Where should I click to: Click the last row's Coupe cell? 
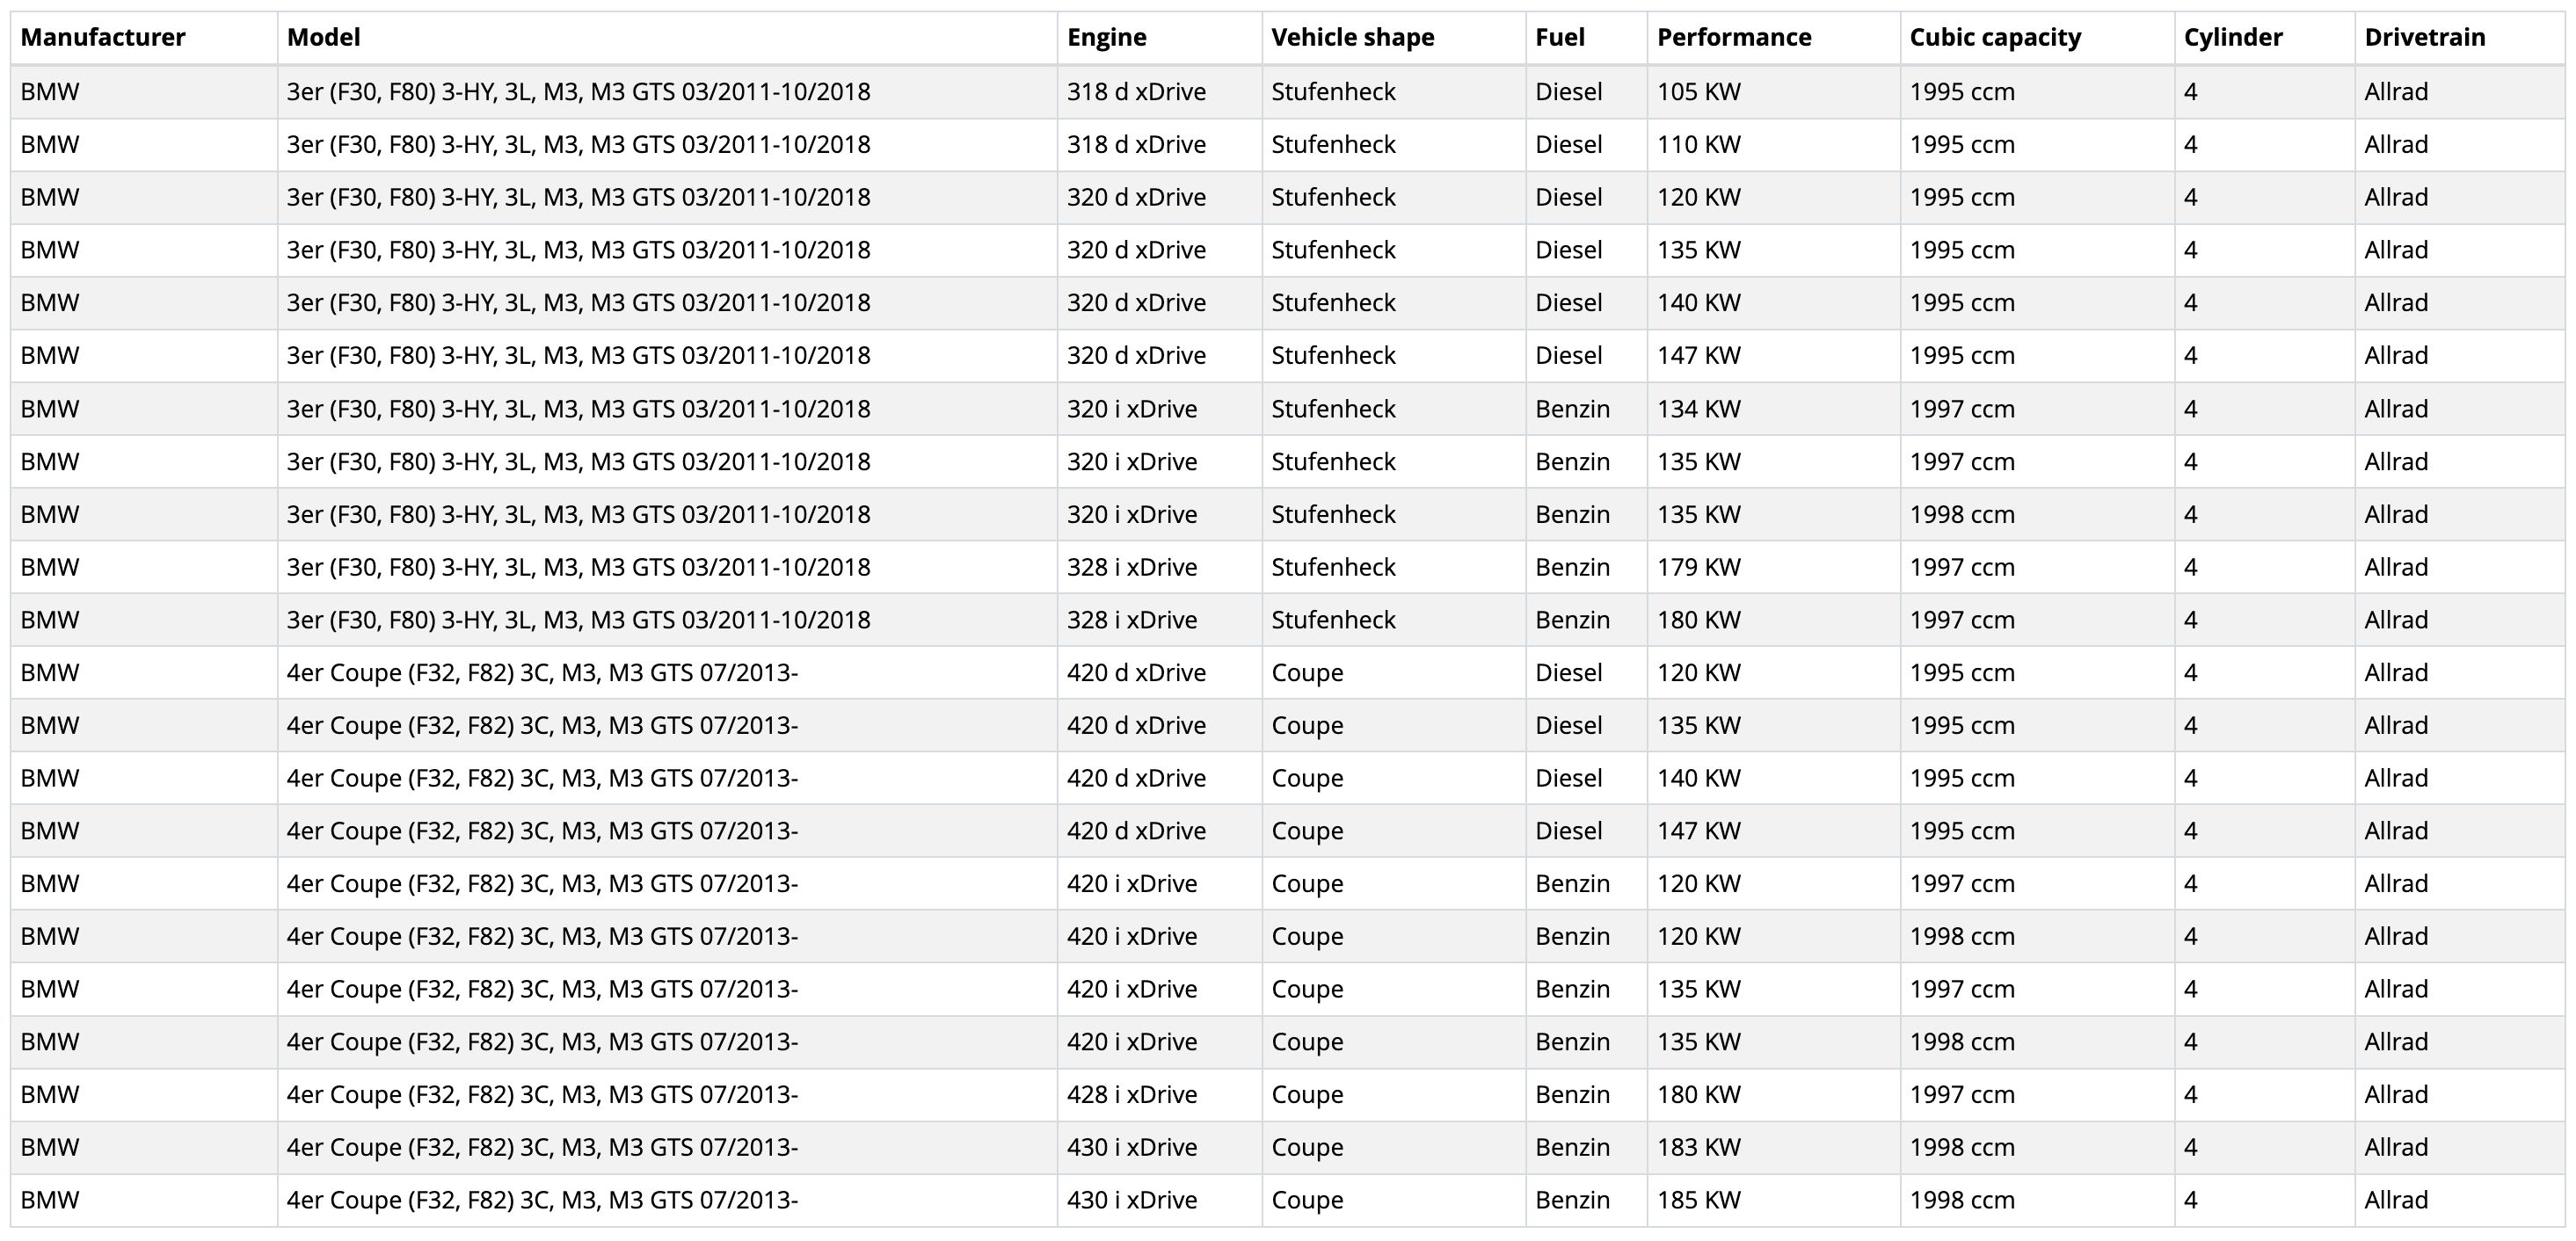click(1307, 1200)
